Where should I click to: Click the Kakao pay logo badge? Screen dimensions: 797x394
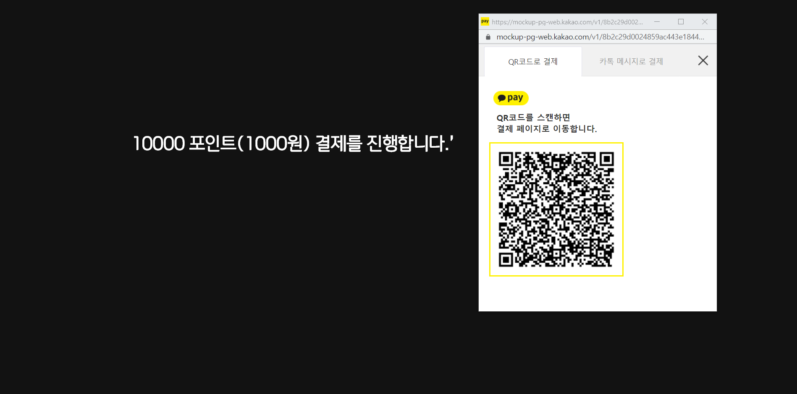[511, 98]
